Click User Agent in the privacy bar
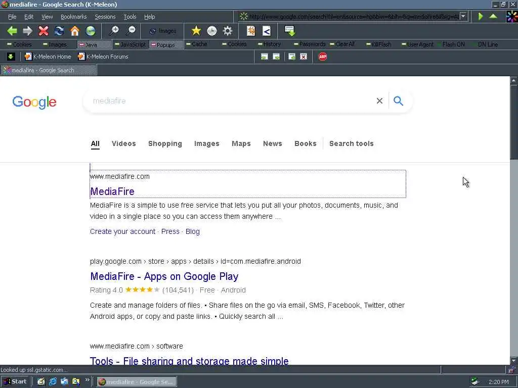The width and height of the screenshot is (518, 388). (x=417, y=44)
